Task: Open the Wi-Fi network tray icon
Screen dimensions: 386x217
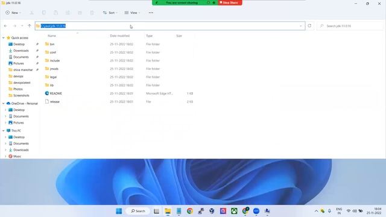Action: click(349, 211)
